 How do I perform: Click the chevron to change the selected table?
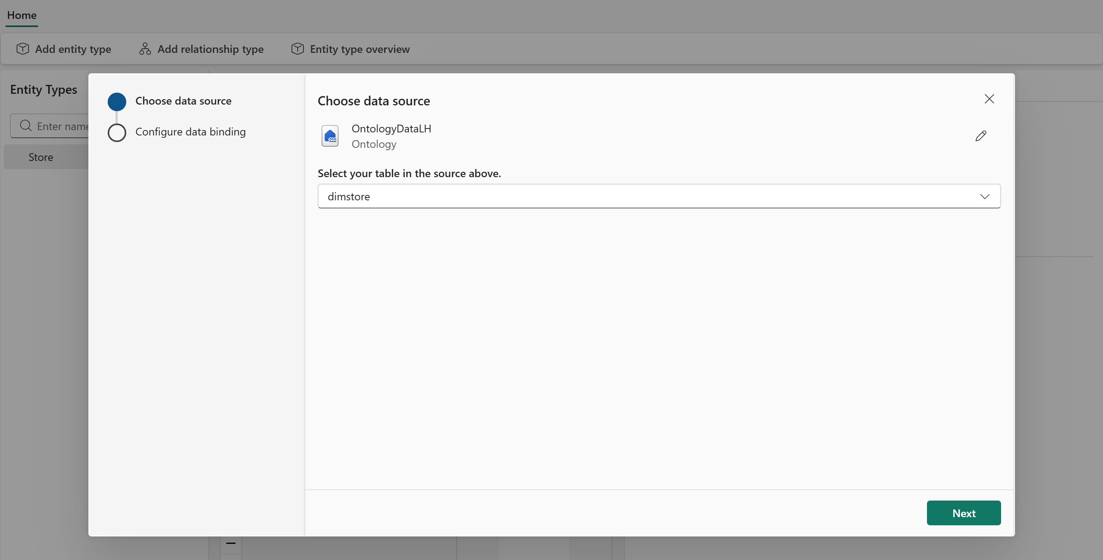coord(985,196)
